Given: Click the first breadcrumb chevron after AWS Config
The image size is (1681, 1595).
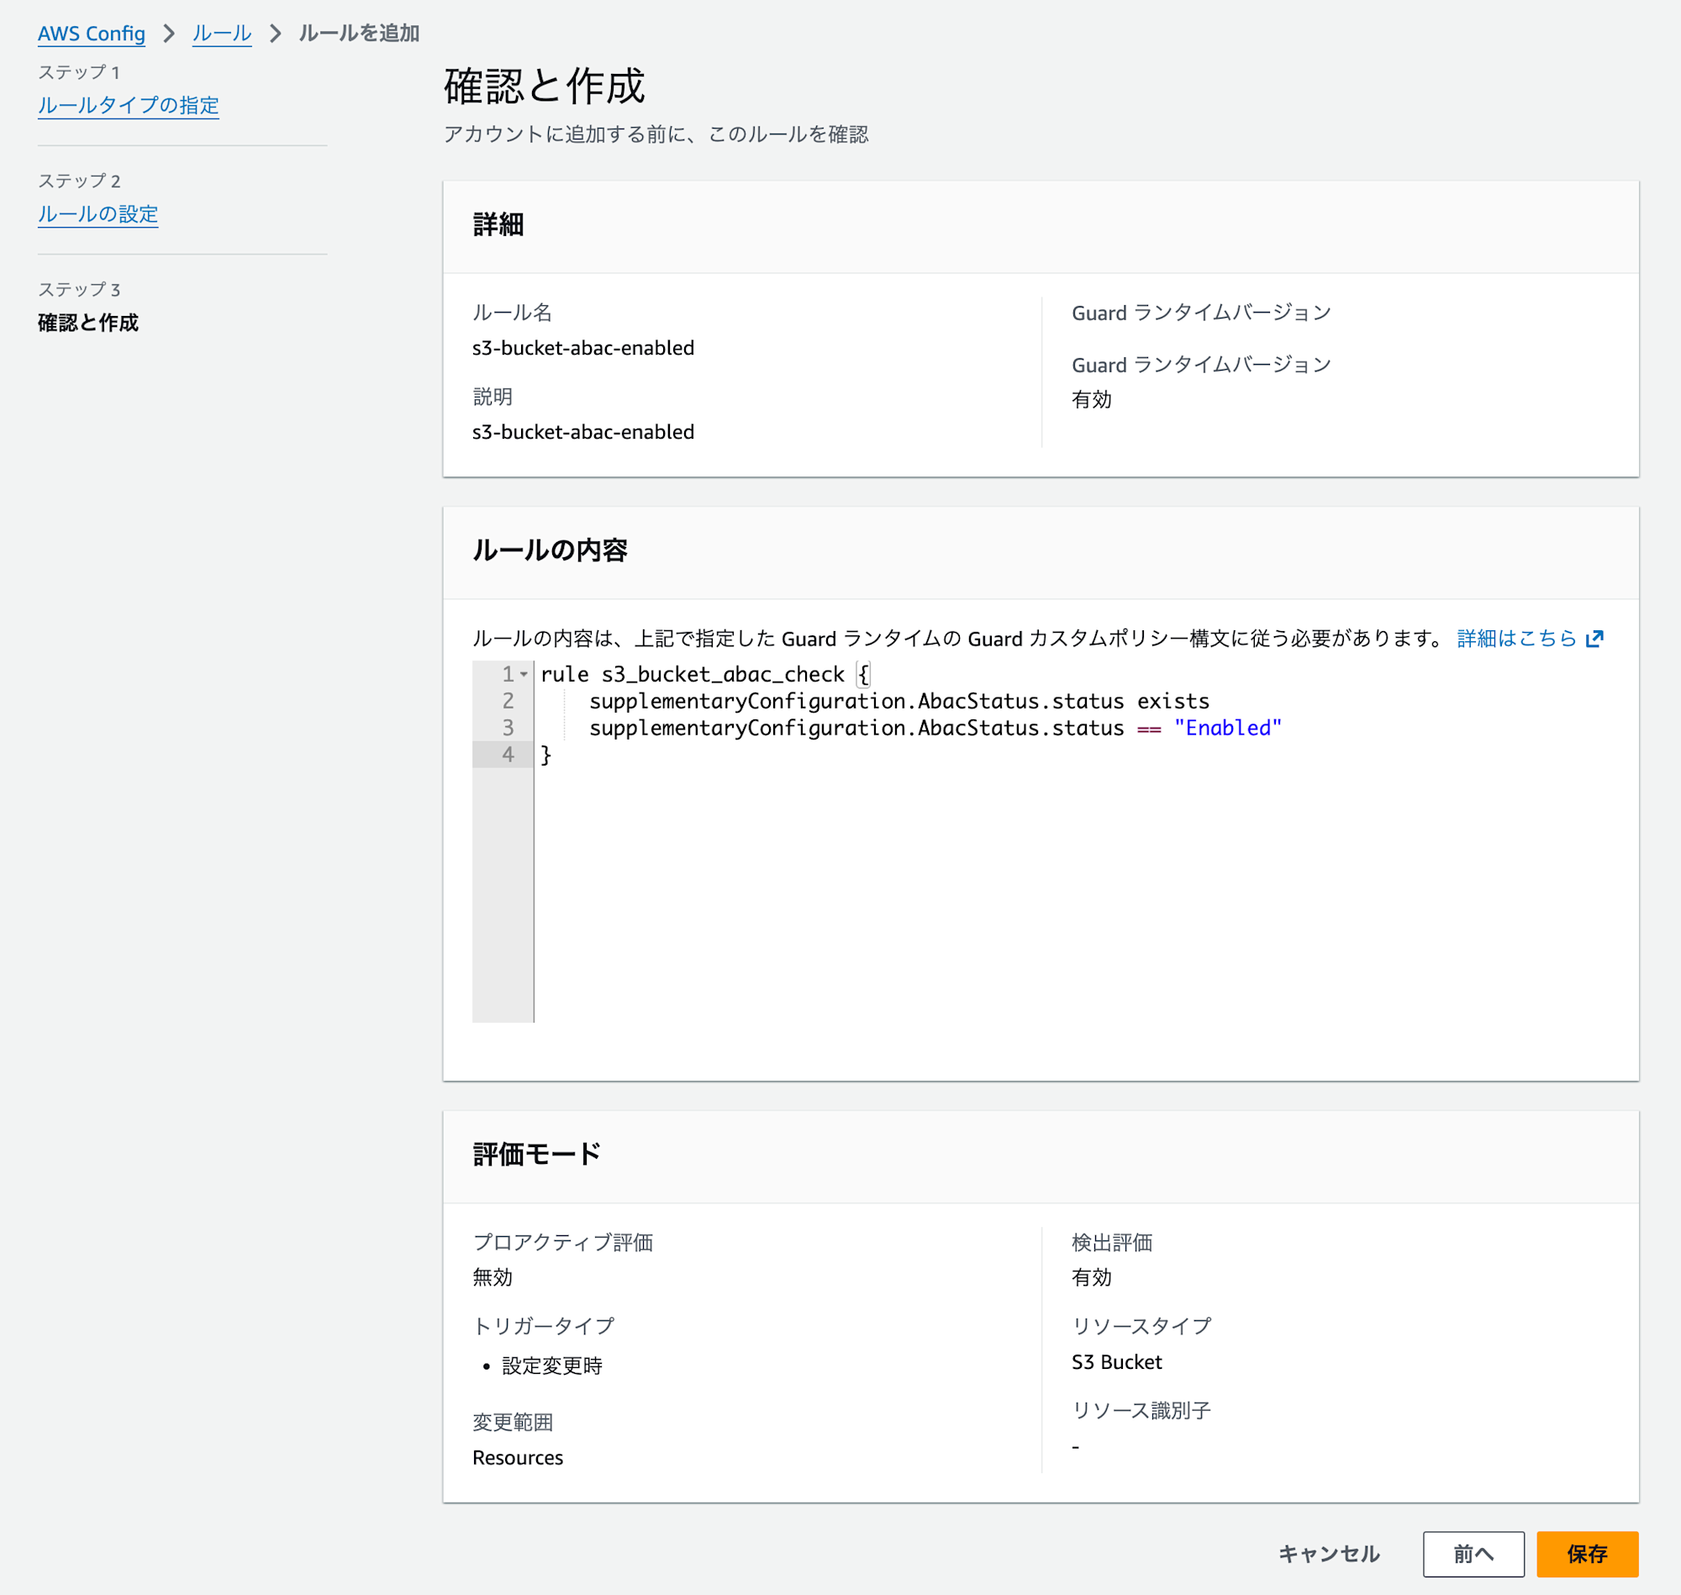Looking at the screenshot, I should pos(169,33).
